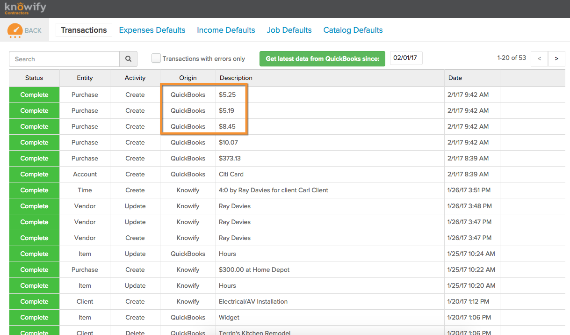This screenshot has width=570, height=335.
Task: Expand the Status column header
Action: pos(34,78)
